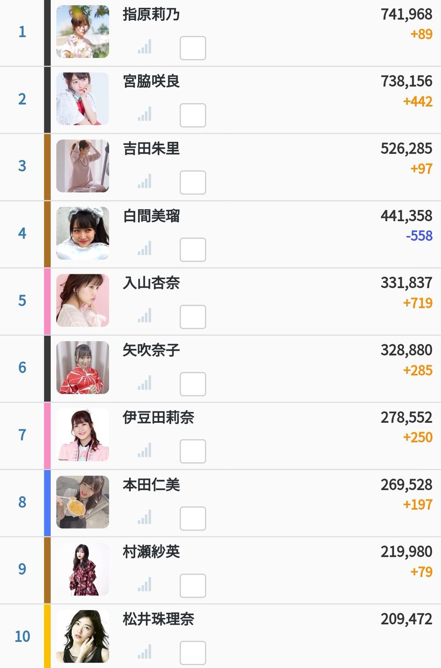Open chart icon for 入山杏奈
Image resolution: width=441 pixels, height=668 pixels.
coord(145,315)
